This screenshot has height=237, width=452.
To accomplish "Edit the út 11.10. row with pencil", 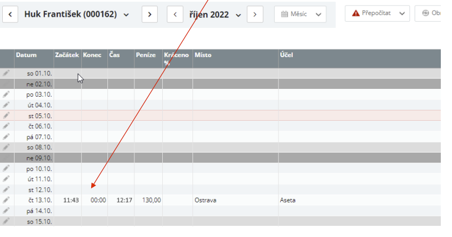I will click(x=6, y=179).
